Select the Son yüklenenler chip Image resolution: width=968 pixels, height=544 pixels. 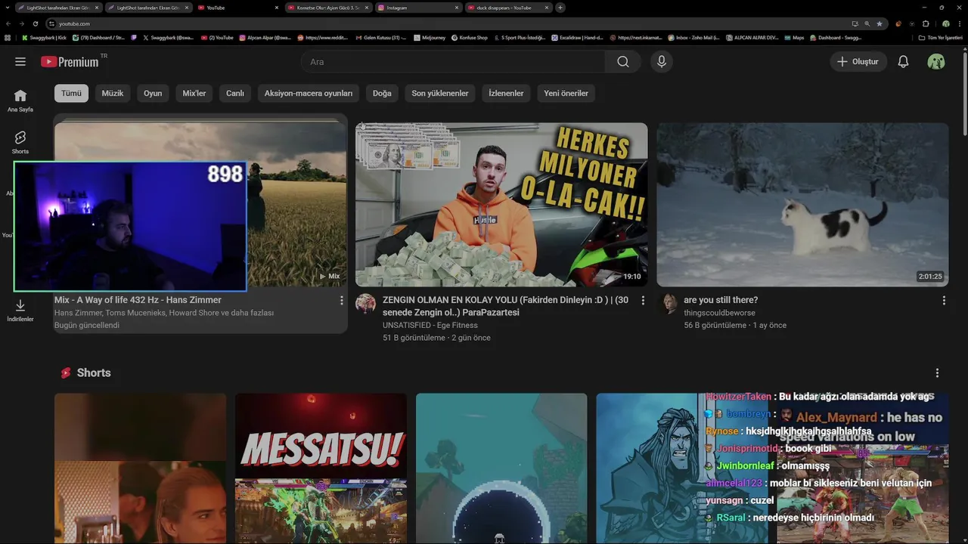point(440,93)
